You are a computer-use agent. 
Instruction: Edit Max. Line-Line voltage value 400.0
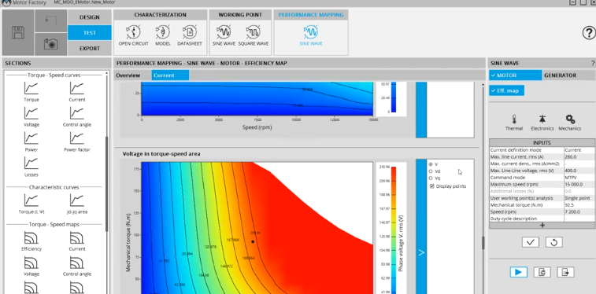579,171
